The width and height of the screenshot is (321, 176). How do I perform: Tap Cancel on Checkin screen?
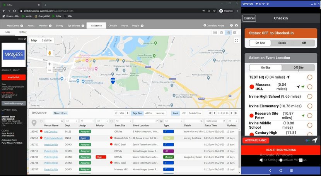coord(249,18)
